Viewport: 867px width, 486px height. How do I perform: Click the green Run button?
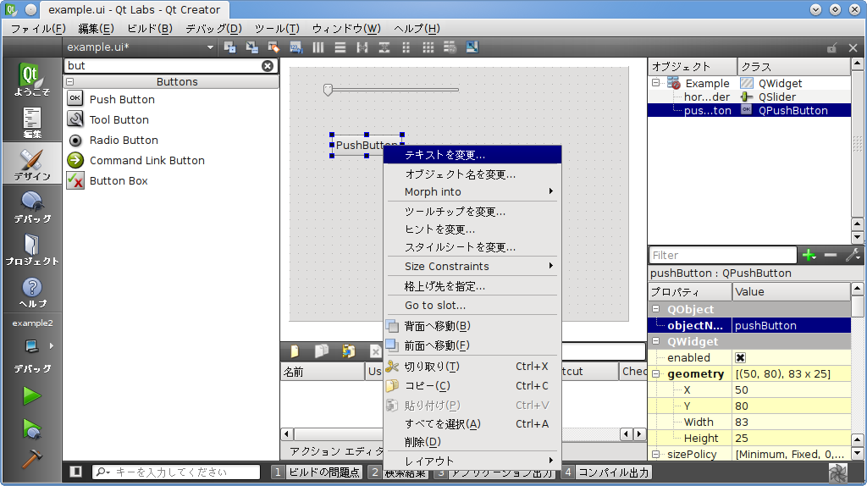[x=32, y=395]
